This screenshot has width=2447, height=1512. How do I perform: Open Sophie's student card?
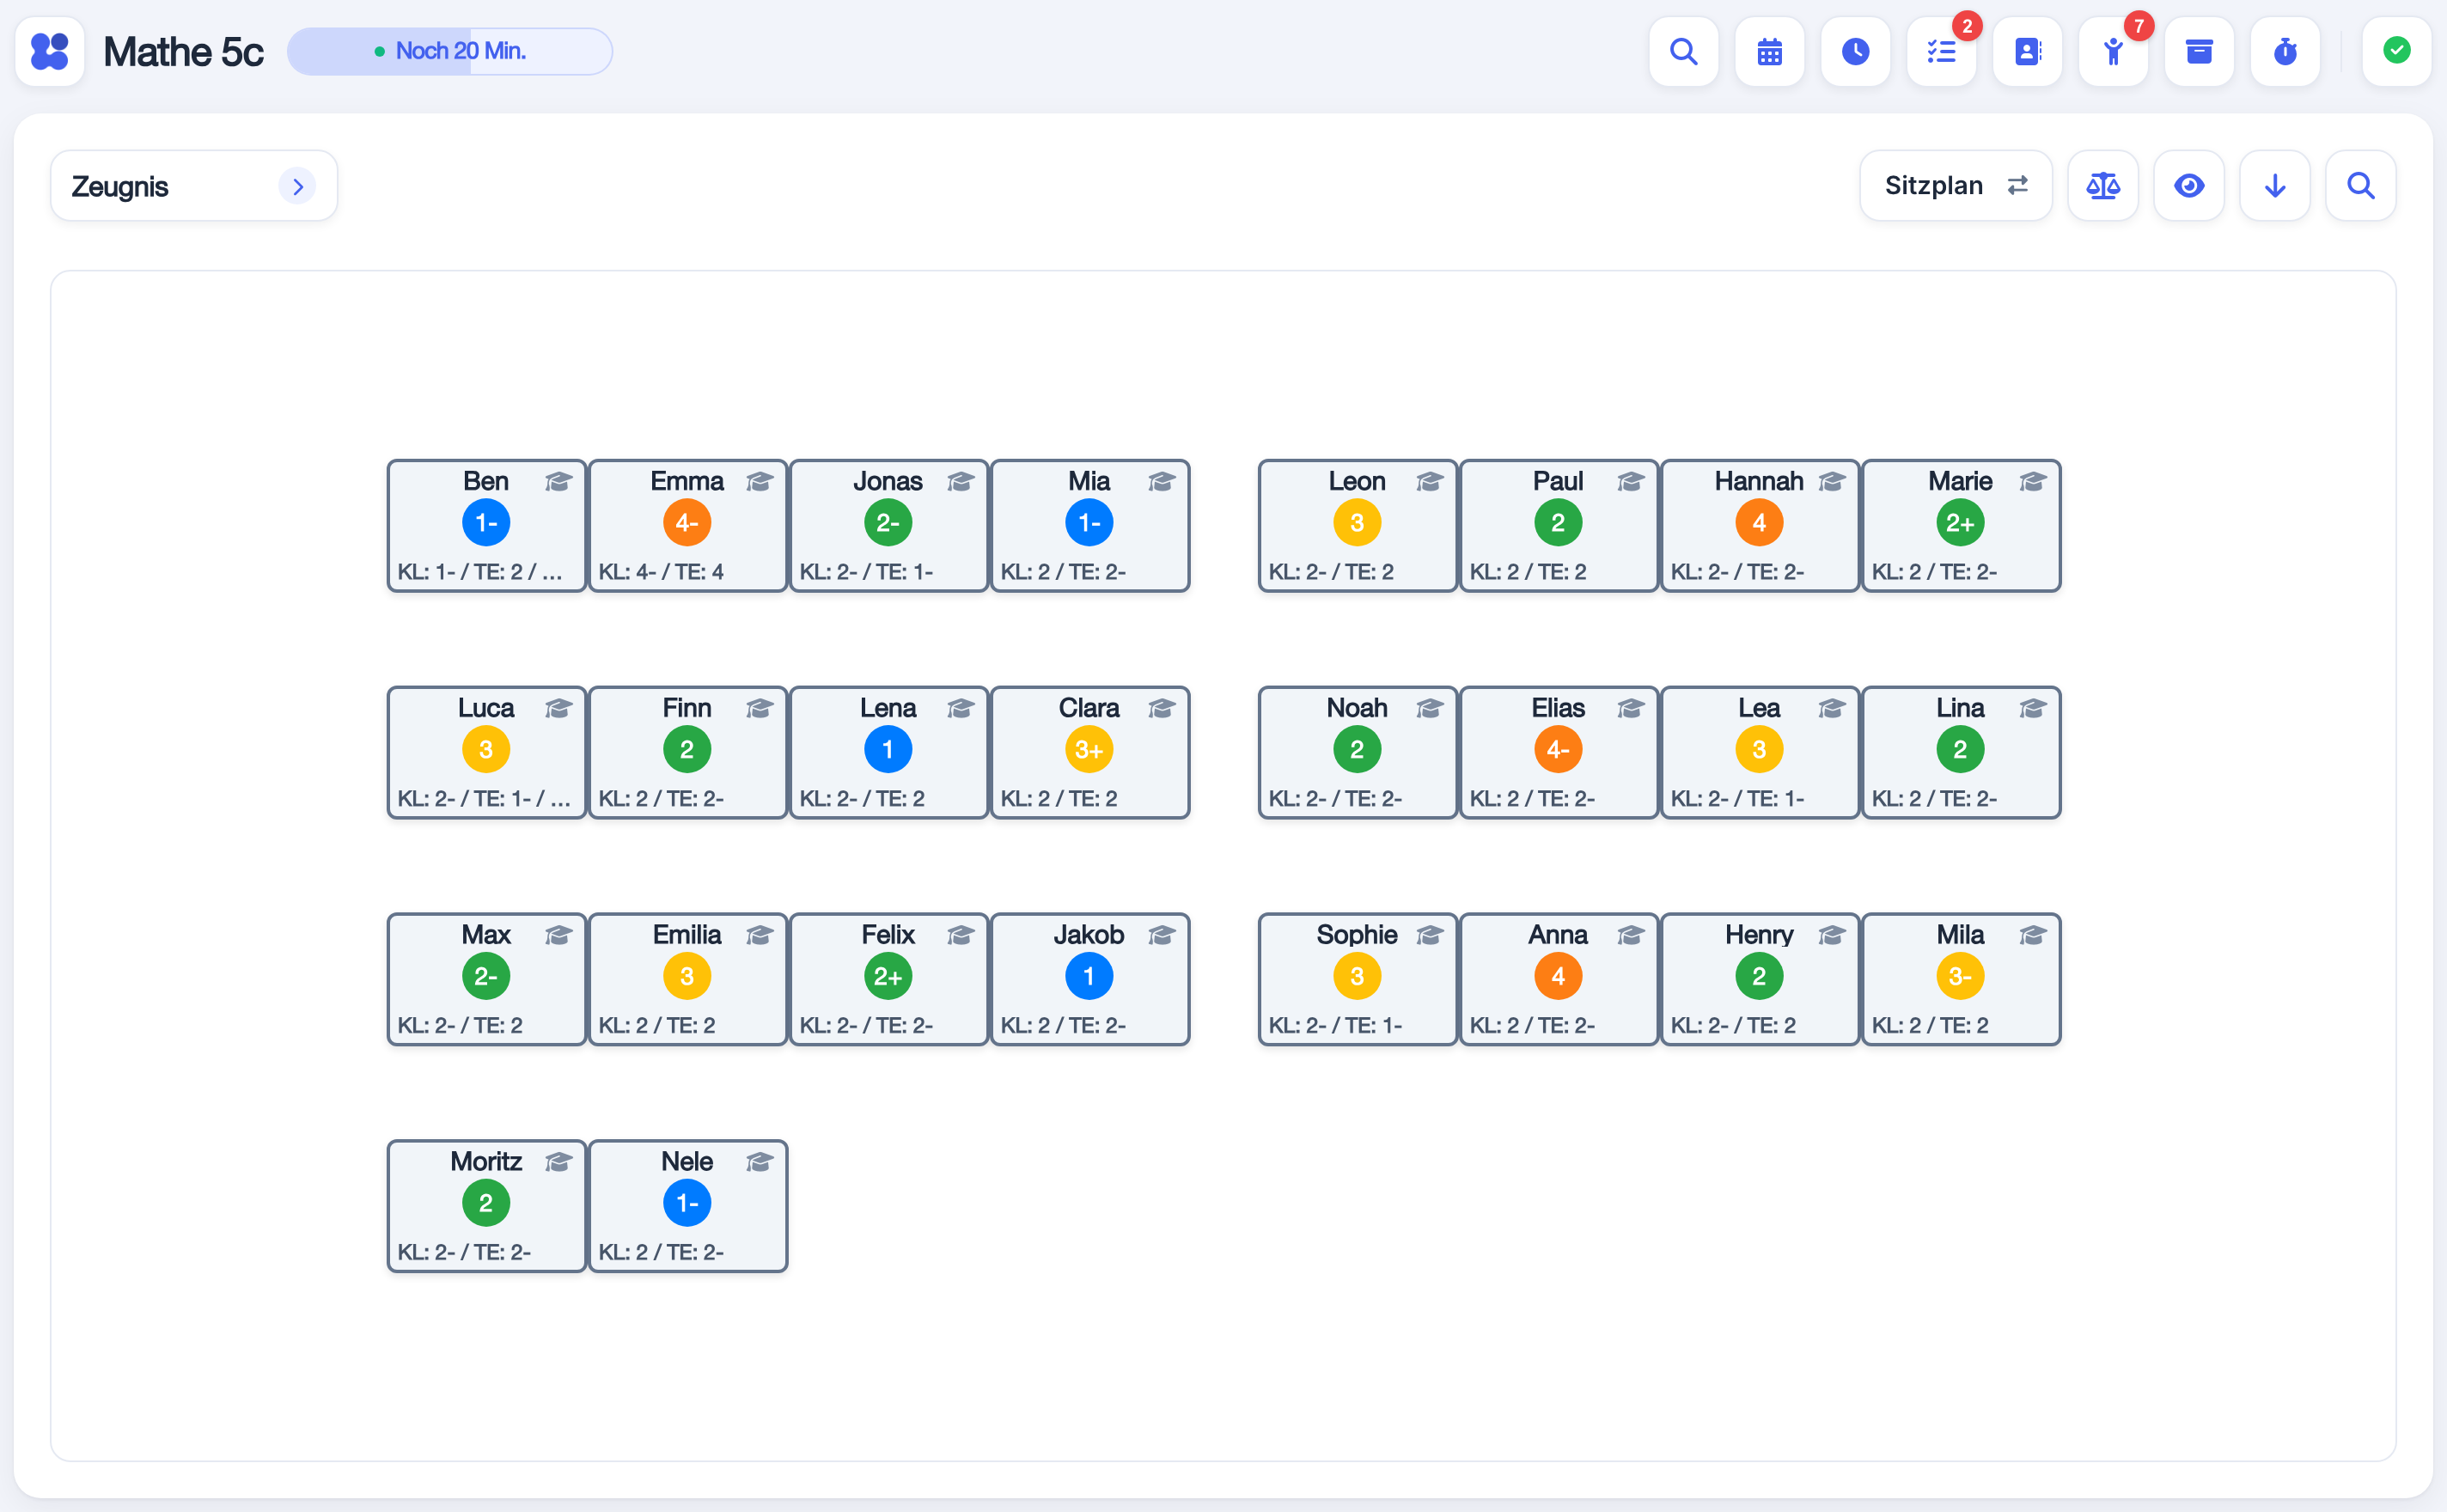point(1357,979)
